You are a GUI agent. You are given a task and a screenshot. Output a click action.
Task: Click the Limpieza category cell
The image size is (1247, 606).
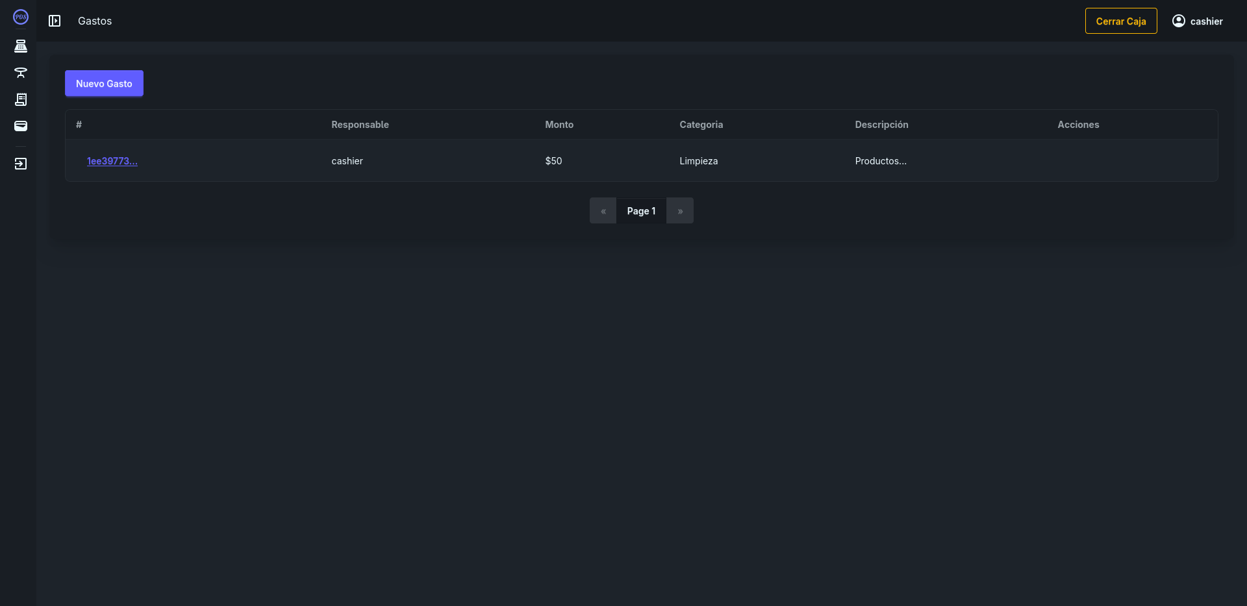pos(698,161)
